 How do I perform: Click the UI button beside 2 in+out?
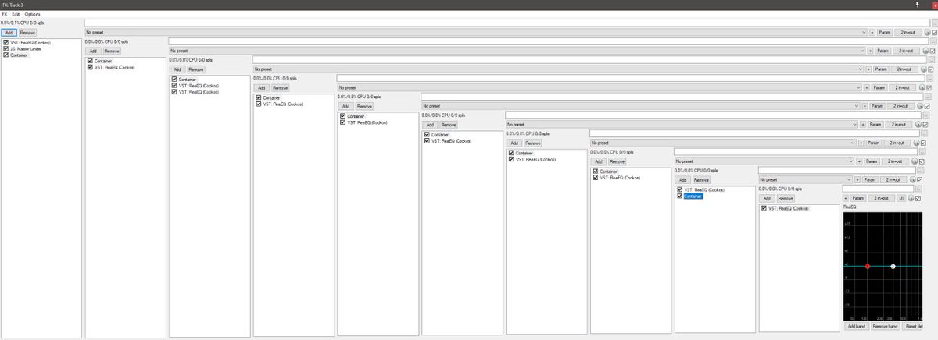(x=901, y=198)
